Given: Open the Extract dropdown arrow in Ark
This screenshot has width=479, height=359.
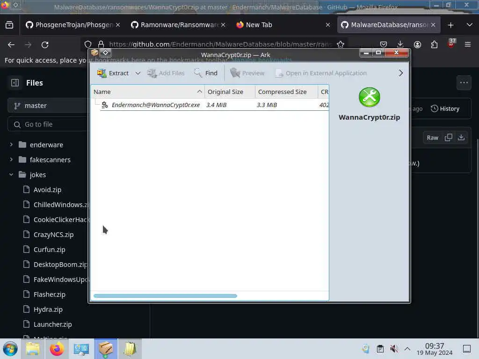Looking at the screenshot, I should coord(138,73).
